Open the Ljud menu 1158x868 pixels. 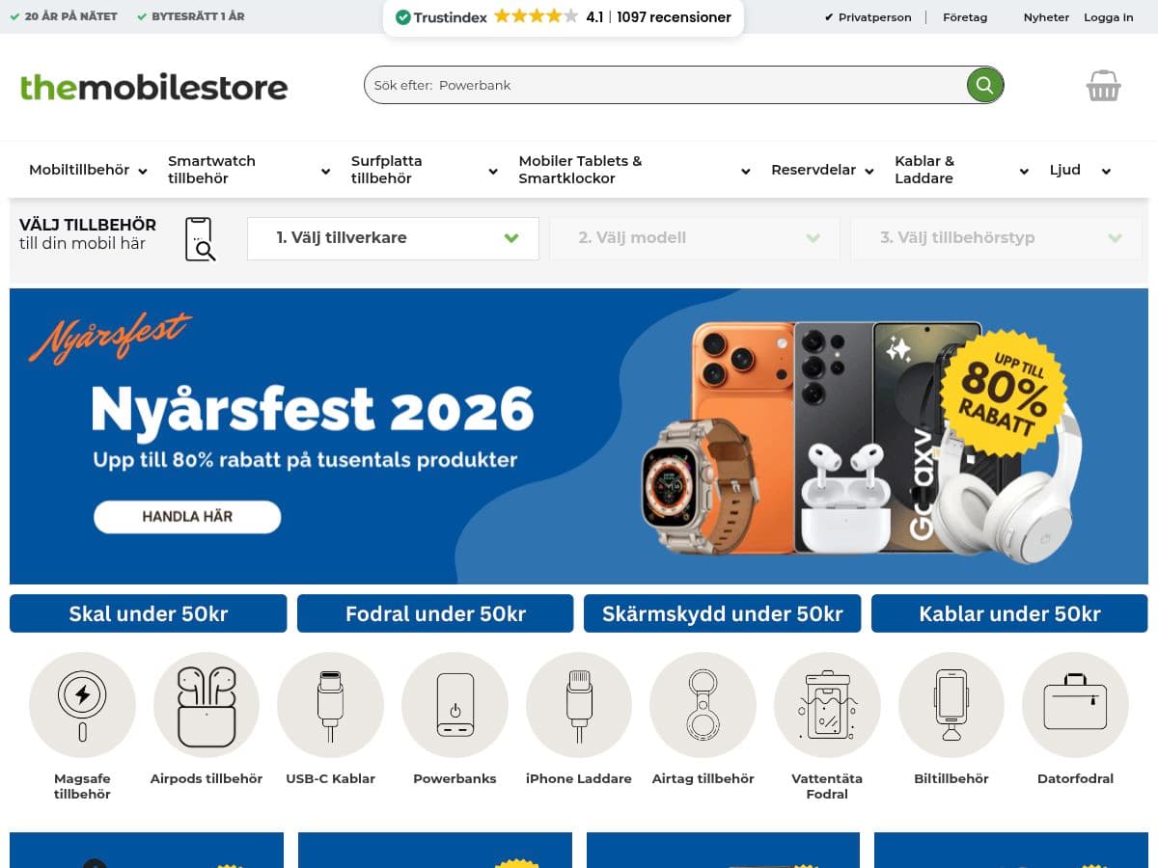tap(1065, 170)
